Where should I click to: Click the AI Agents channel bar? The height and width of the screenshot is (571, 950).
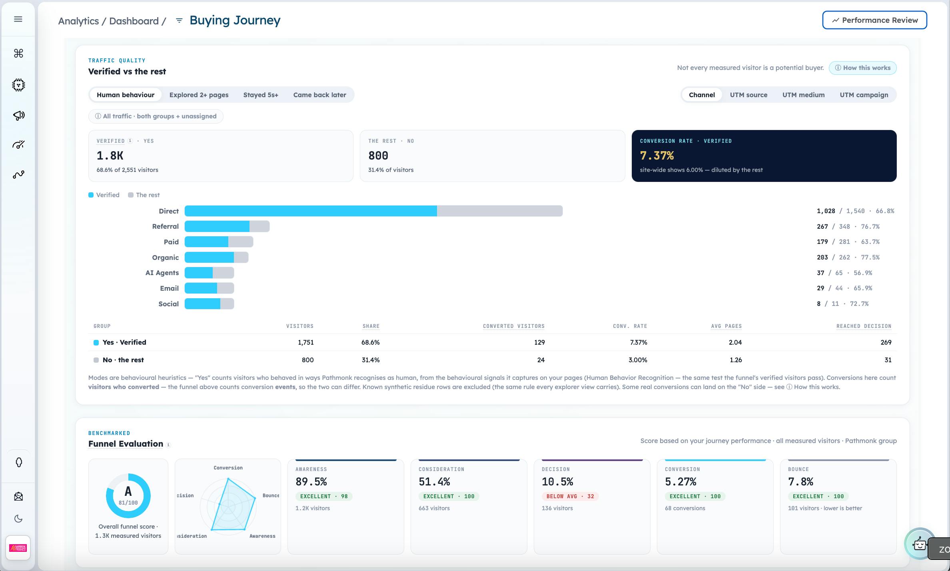209,273
